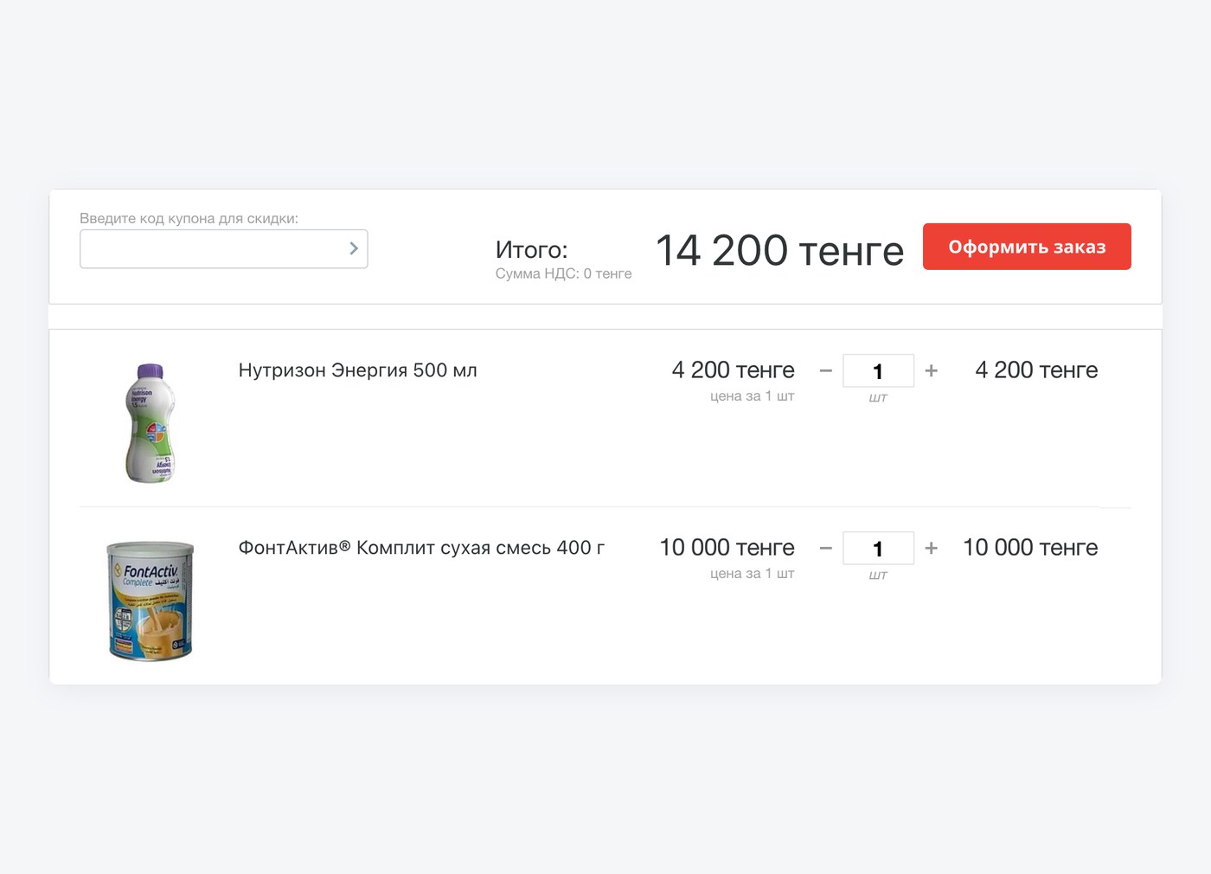Click the Введите код купона для скидки label
1211x874 pixels.
(189, 218)
